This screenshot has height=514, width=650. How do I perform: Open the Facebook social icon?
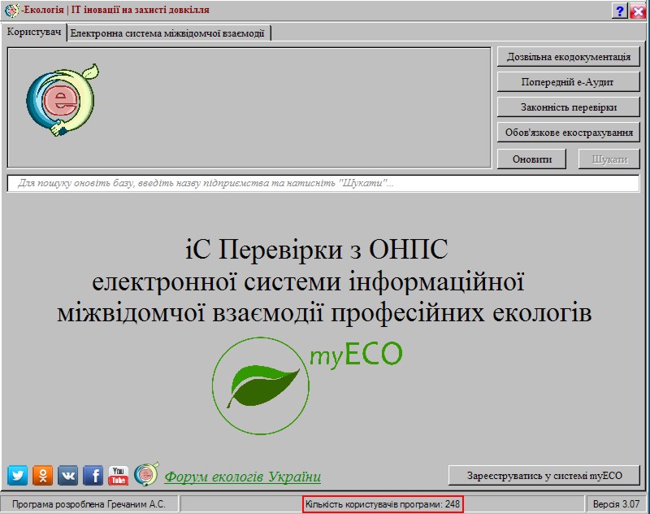pos(93,476)
